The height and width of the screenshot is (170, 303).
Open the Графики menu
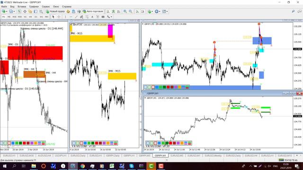click(x=34, y=7)
